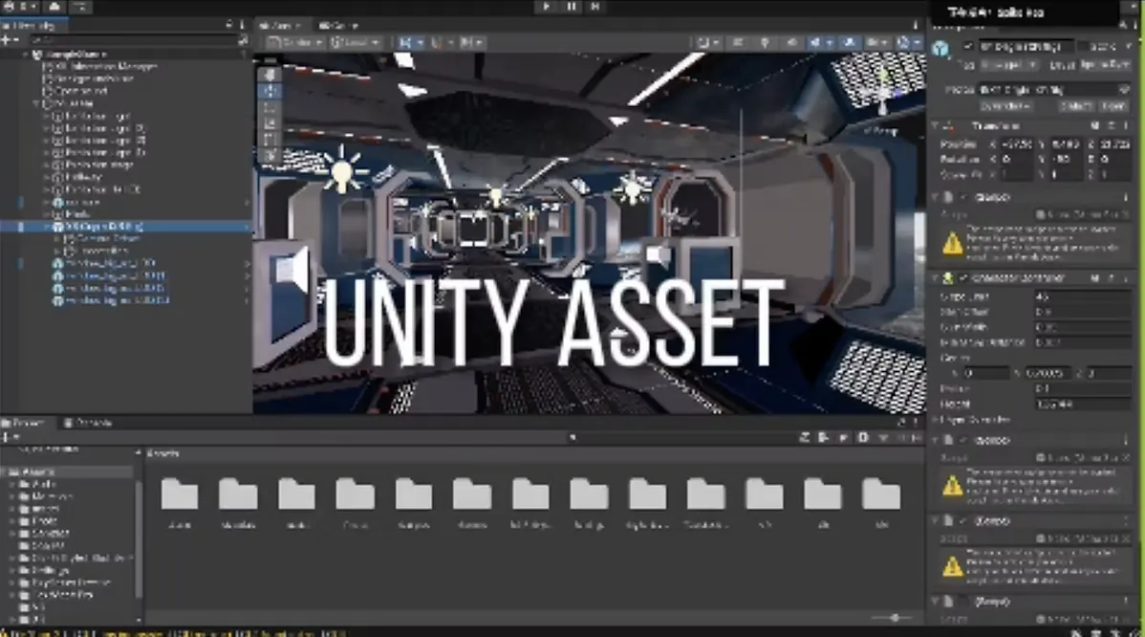The height and width of the screenshot is (637, 1145).
Task: Toggle the Character Controller enabled checkbox
Action: (x=964, y=278)
